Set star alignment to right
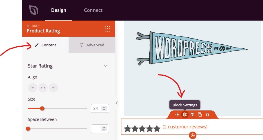Image resolution: width=263 pixels, height=140 pixels. pyautogui.click(x=53, y=88)
